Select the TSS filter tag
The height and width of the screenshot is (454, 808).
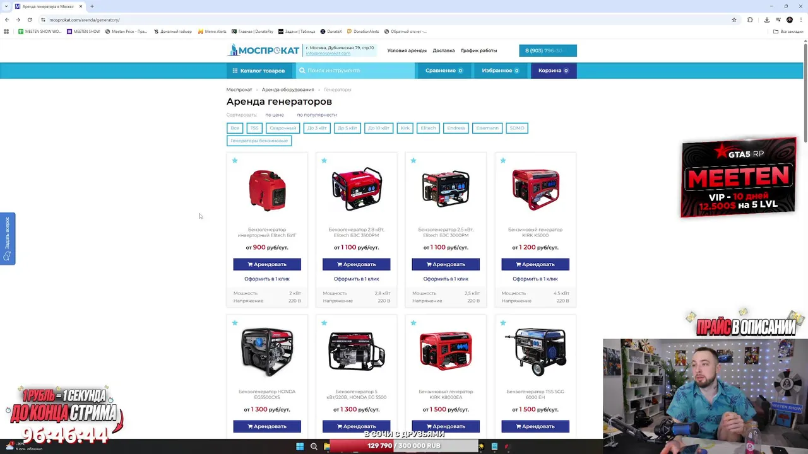click(x=254, y=128)
